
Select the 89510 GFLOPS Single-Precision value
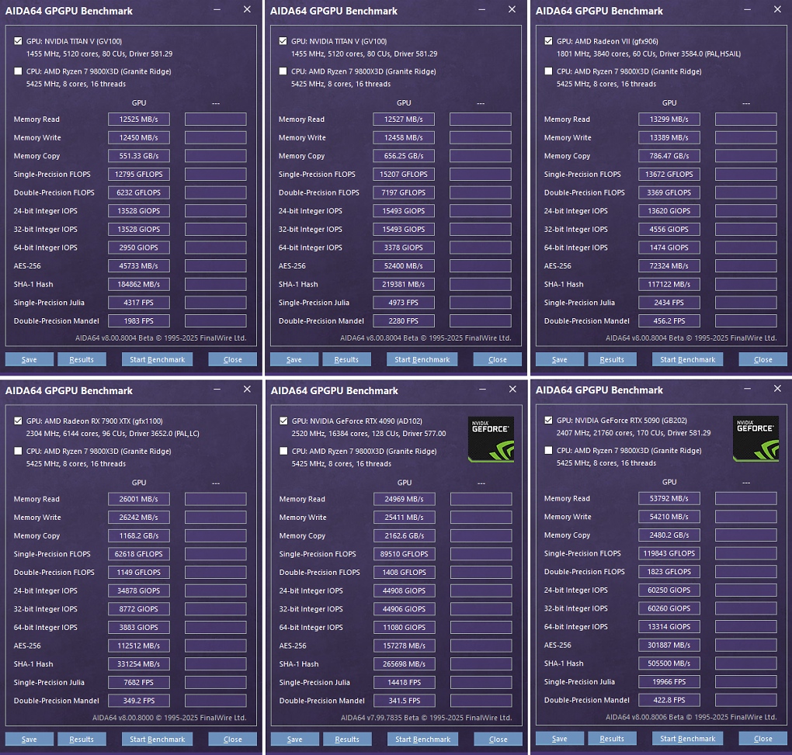coord(404,553)
